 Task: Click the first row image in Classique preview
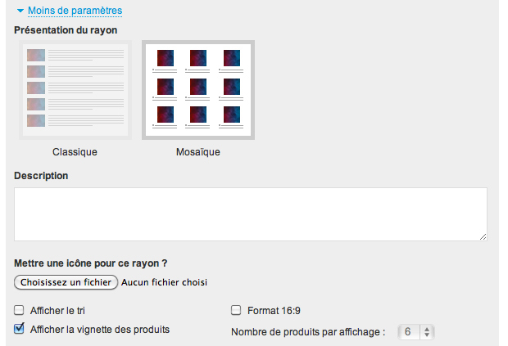(35, 56)
